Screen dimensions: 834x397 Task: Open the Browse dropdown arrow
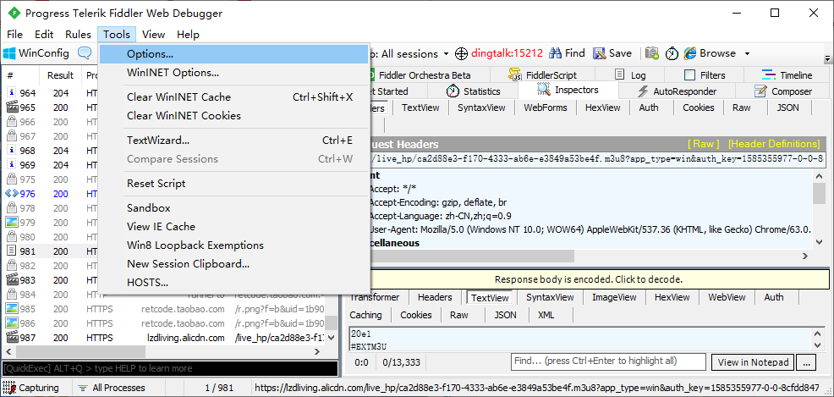747,53
